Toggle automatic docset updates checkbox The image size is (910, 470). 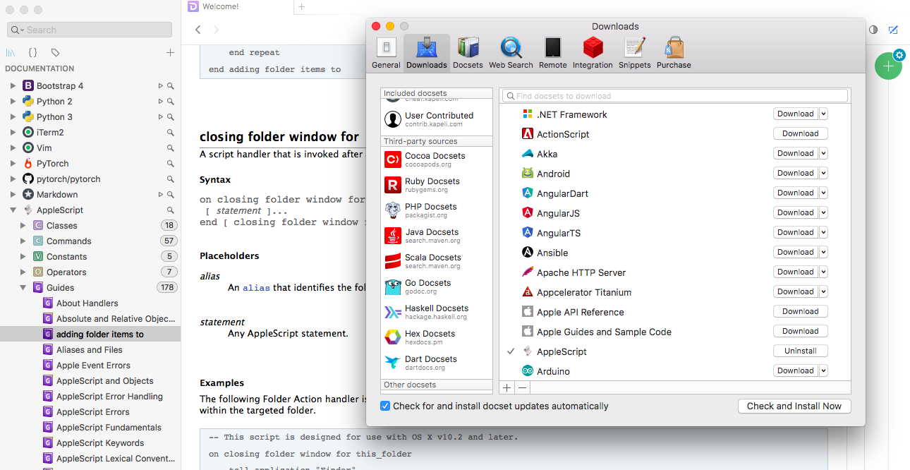point(385,406)
